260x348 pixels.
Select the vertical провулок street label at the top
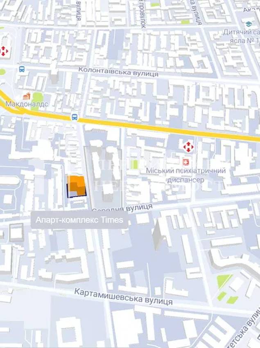coord(143,14)
